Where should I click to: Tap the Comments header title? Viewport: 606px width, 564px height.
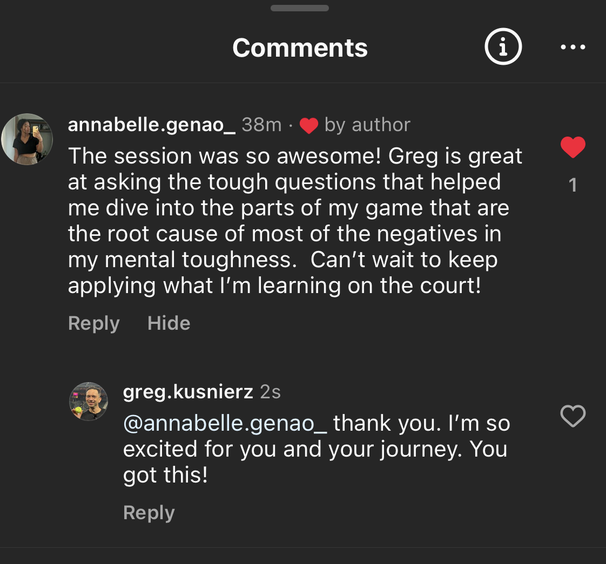click(300, 48)
